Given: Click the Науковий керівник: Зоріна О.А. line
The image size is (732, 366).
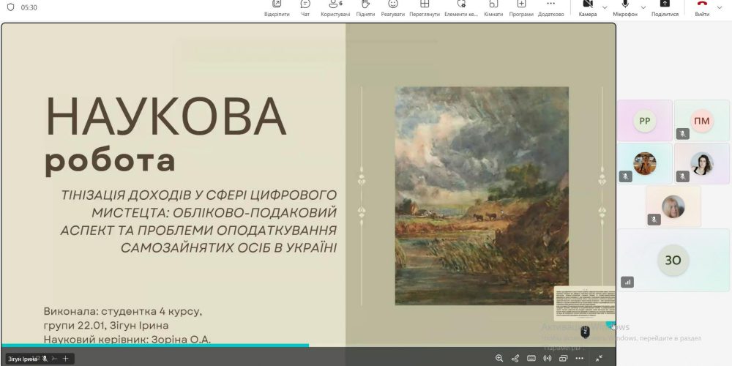Looking at the screenshot, I should (127, 340).
